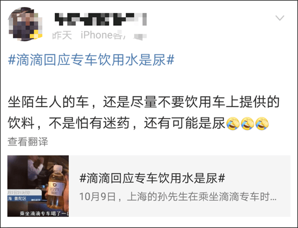
Task: Tap the second laughing-crying emoji
Action: coord(248,123)
